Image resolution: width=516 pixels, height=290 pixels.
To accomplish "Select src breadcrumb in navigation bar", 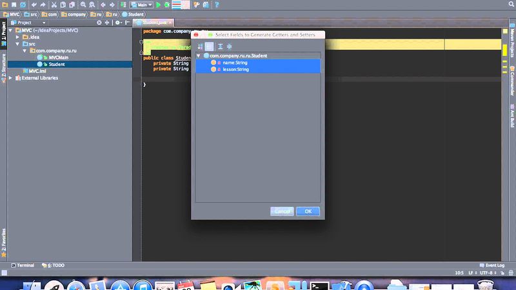I will [30, 14].
